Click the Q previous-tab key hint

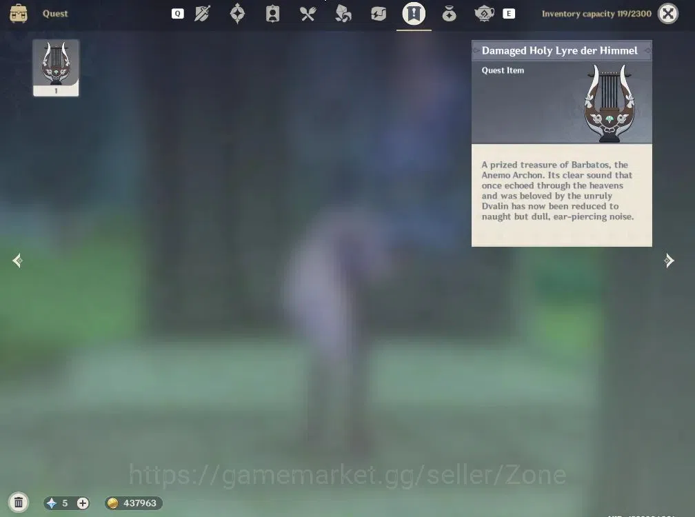click(177, 14)
